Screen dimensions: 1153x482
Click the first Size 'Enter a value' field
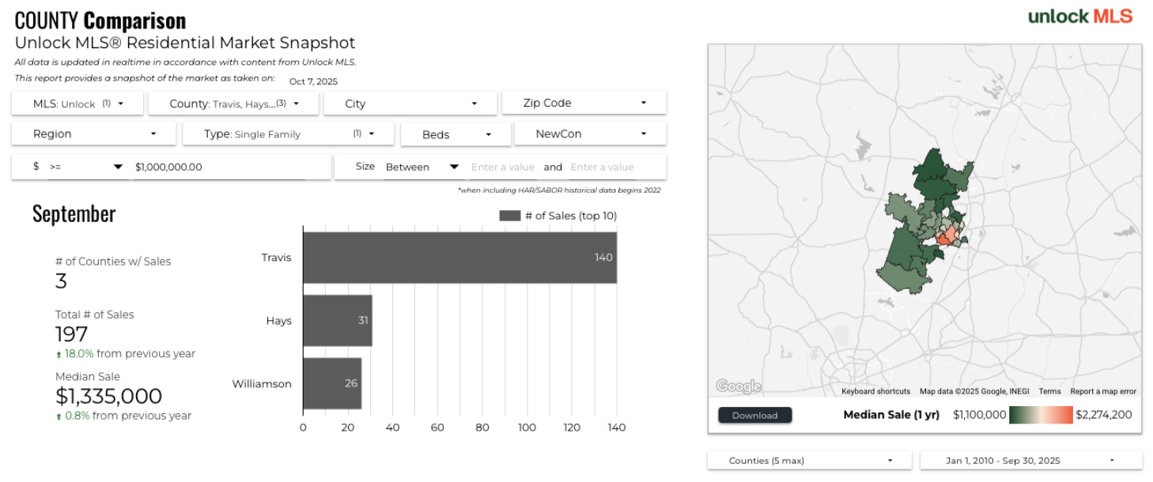tap(502, 167)
